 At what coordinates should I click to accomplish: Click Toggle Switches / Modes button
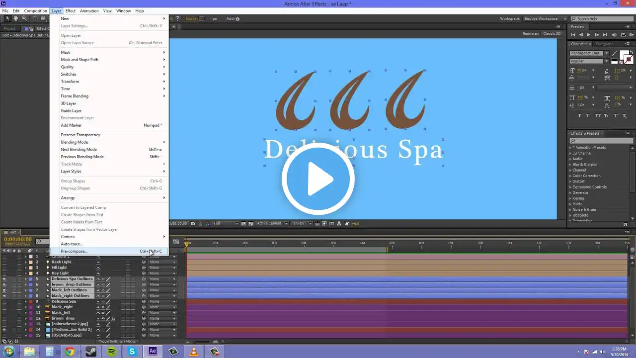pos(117,341)
